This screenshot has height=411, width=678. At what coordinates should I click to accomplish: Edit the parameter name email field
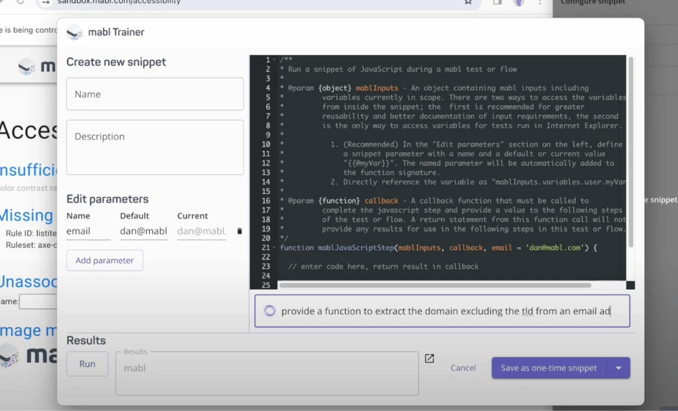88,231
